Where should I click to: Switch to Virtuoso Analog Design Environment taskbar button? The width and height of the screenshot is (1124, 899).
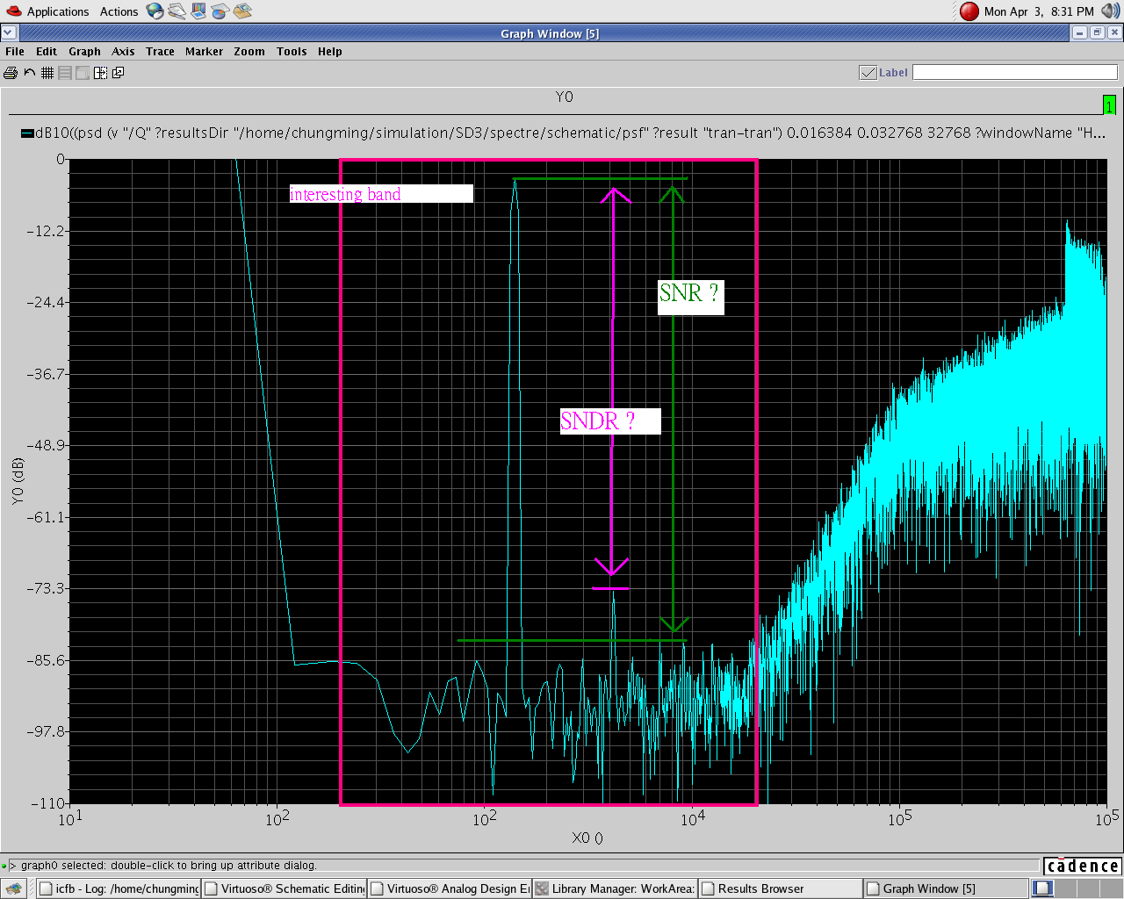[450, 888]
